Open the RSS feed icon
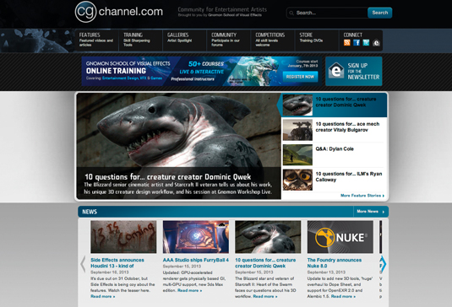452x307 pixels. 347,42
